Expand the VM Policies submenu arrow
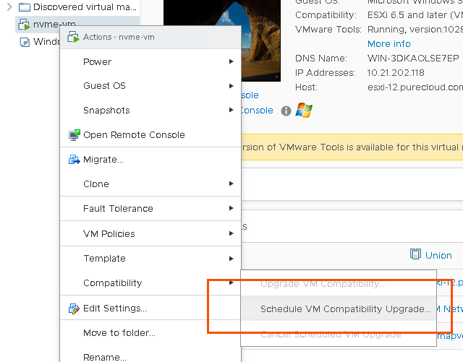Screen dimensions: 463x362 [x=231, y=233]
